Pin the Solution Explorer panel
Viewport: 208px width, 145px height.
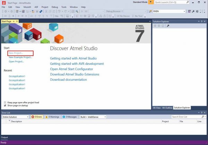[202, 22]
